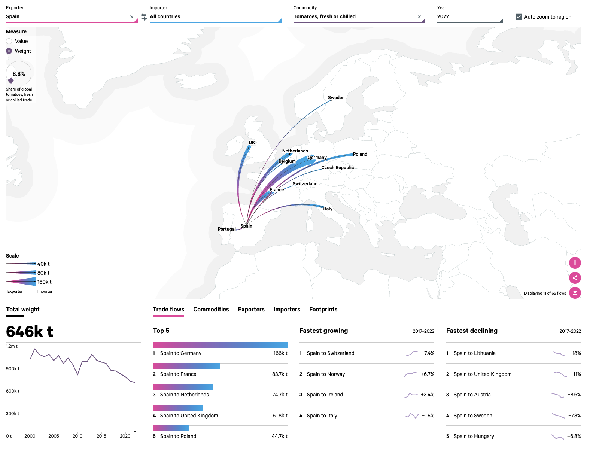Click the Spain to Lithuania decline sparkline
593x459 pixels.
[x=559, y=353]
